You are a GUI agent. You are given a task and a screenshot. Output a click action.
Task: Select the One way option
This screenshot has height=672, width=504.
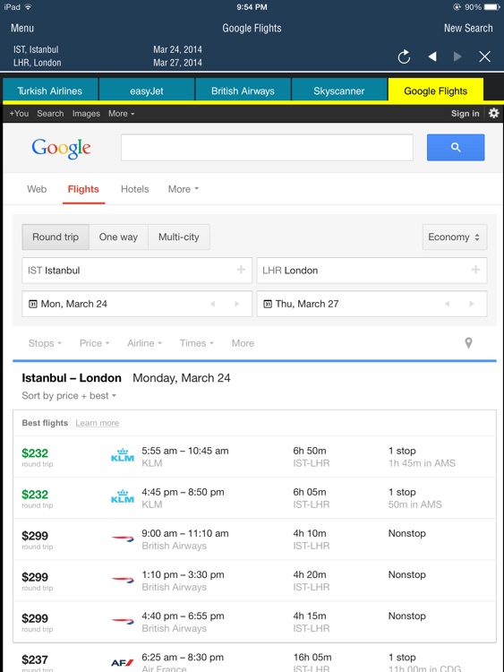pos(118,237)
